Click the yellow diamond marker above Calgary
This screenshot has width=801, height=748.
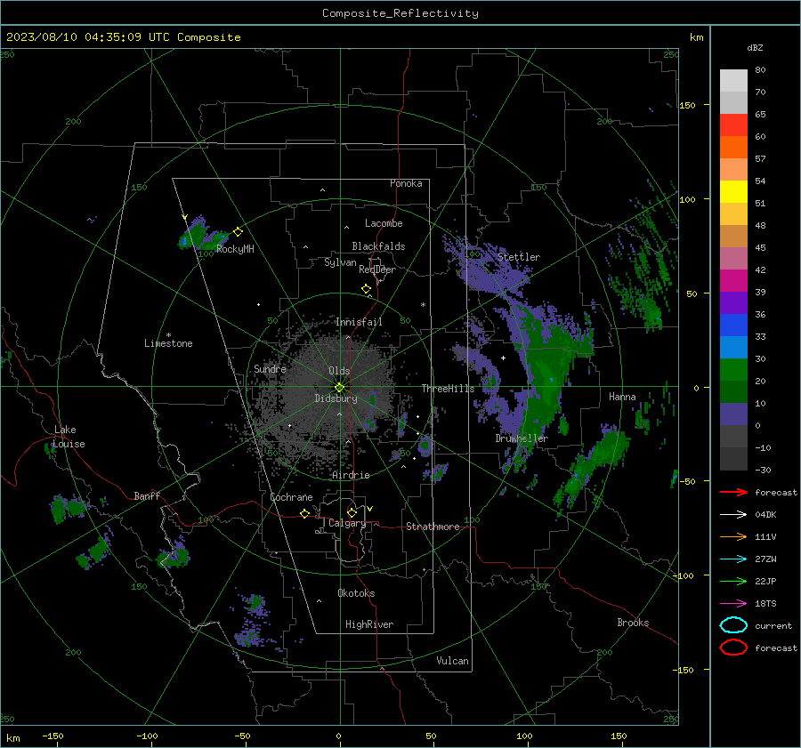click(352, 512)
